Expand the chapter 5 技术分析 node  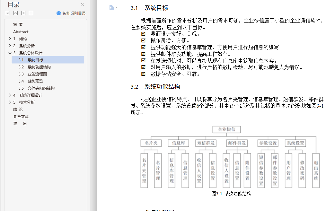(10, 102)
